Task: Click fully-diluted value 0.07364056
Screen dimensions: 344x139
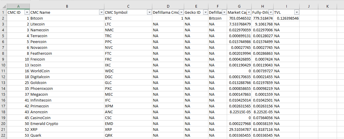Action: [x=263, y=118]
